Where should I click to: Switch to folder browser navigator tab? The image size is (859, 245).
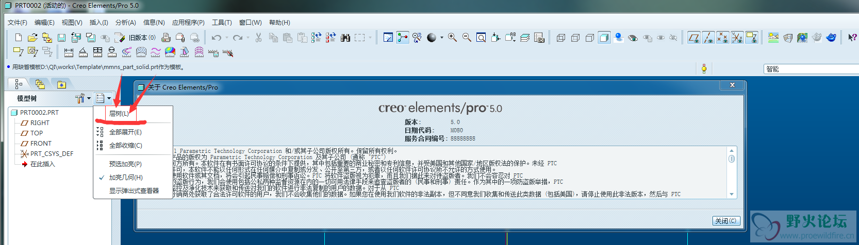40,84
